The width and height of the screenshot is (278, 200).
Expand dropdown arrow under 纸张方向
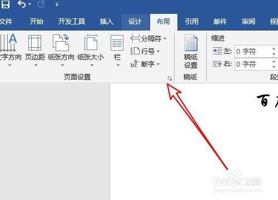62,65
